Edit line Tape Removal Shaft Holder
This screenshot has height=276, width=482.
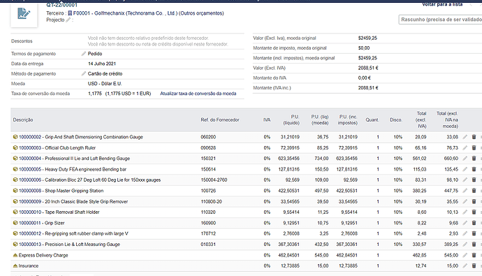(465, 212)
